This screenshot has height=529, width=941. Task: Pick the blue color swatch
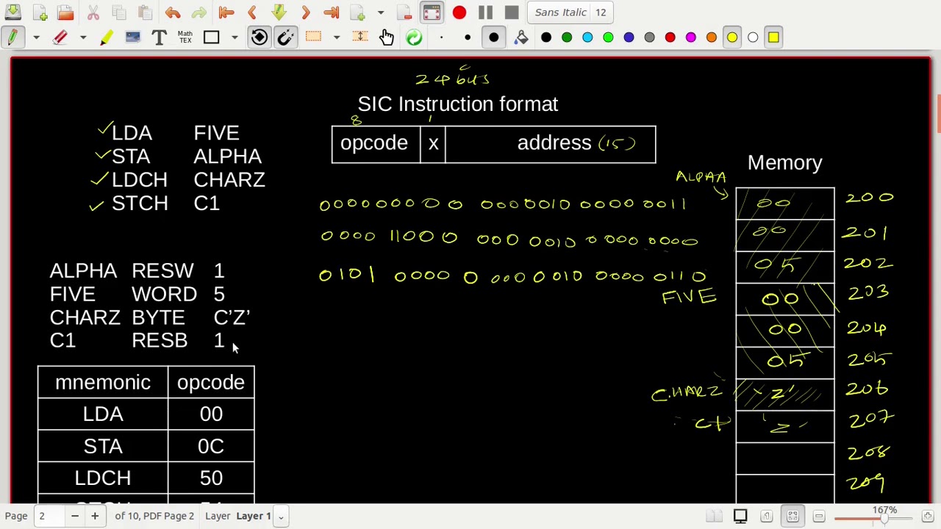tap(629, 37)
